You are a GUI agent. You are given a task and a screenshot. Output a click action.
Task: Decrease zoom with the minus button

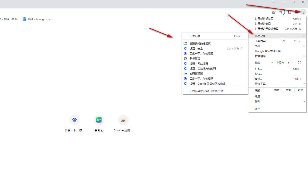click(272, 63)
